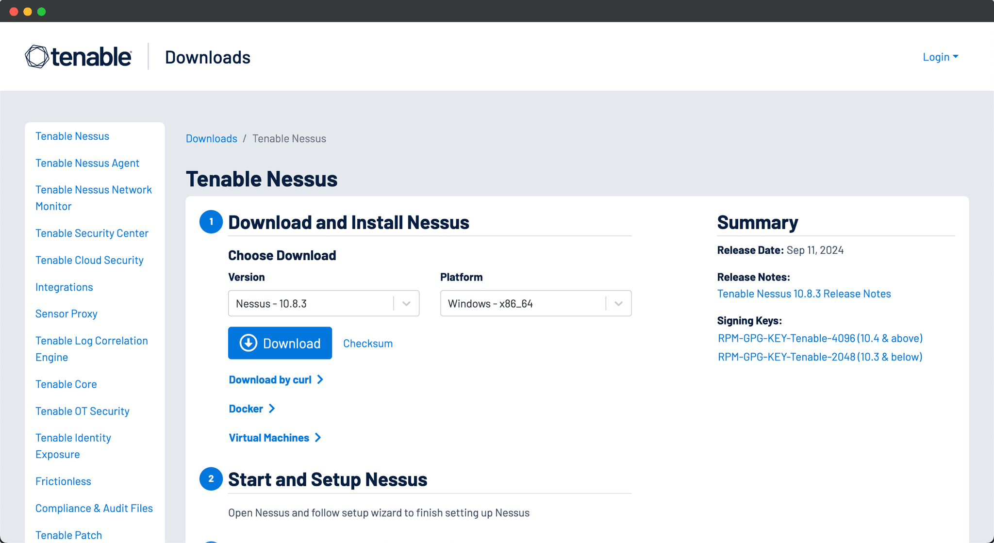Viewport: 994px width, 543px height.
Task: Click the step 1 circle badge
Action: [211, 222]
